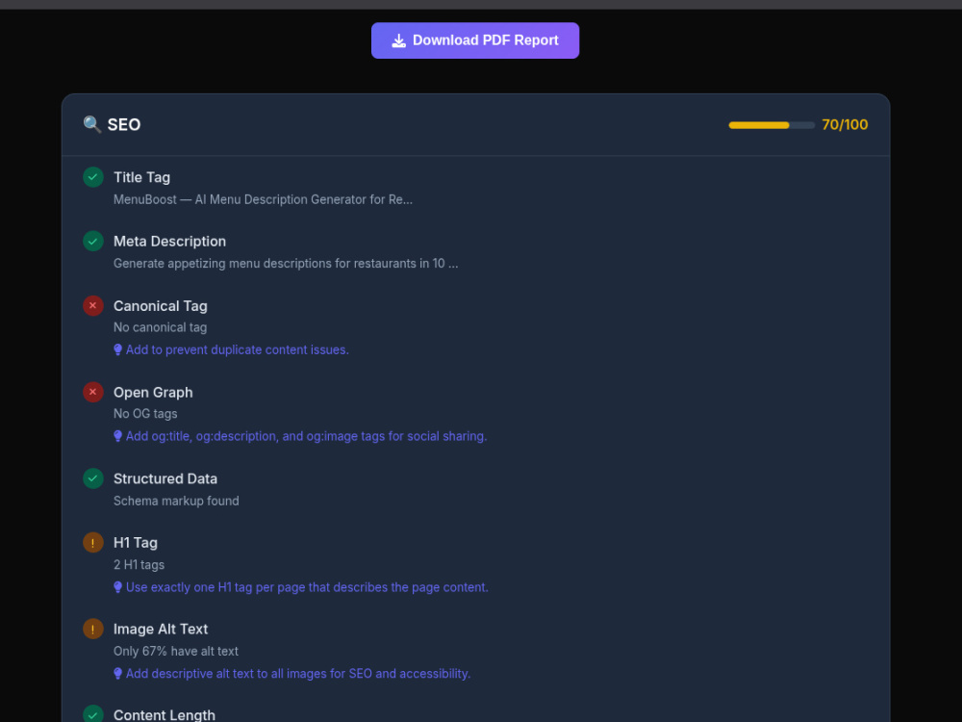The image size is (962, 722).
Task: Select the Open Graph label
Action: (153, 393)
